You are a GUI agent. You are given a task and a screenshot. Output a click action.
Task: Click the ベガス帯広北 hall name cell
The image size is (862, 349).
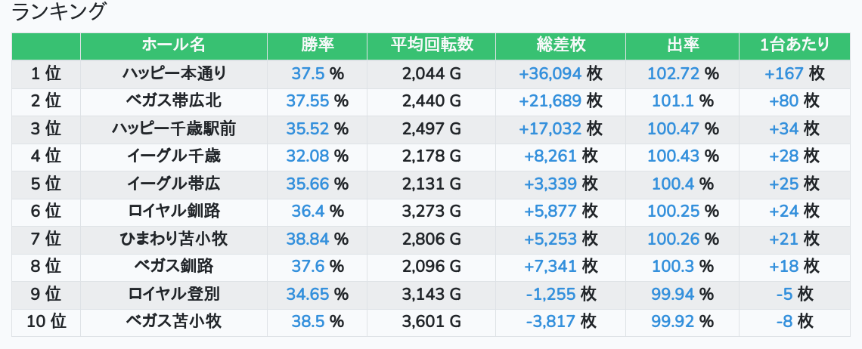[173, 101]
